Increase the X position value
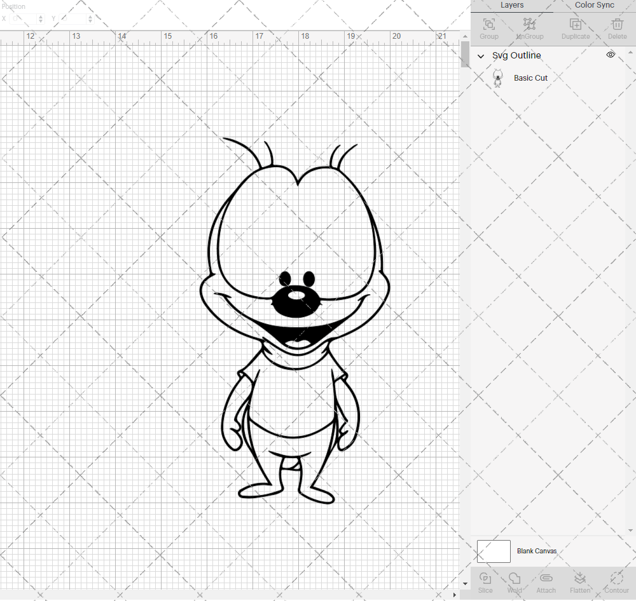Image resolution: width=636 pixels, height=601 pixels. coord(39,16)
